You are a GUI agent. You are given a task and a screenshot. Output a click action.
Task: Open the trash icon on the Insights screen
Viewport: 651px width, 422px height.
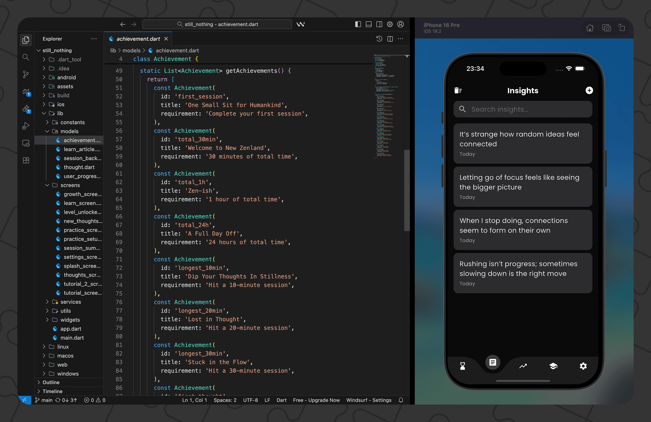458,90
